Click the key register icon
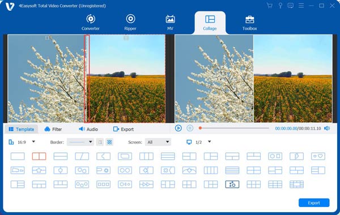340x215 pixels. point(280,6)
